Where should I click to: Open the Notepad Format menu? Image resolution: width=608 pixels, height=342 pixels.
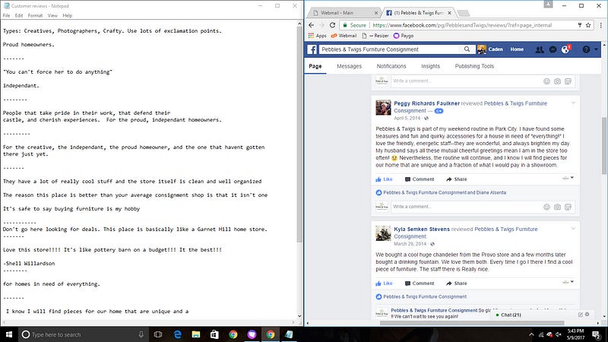(35, 15)
